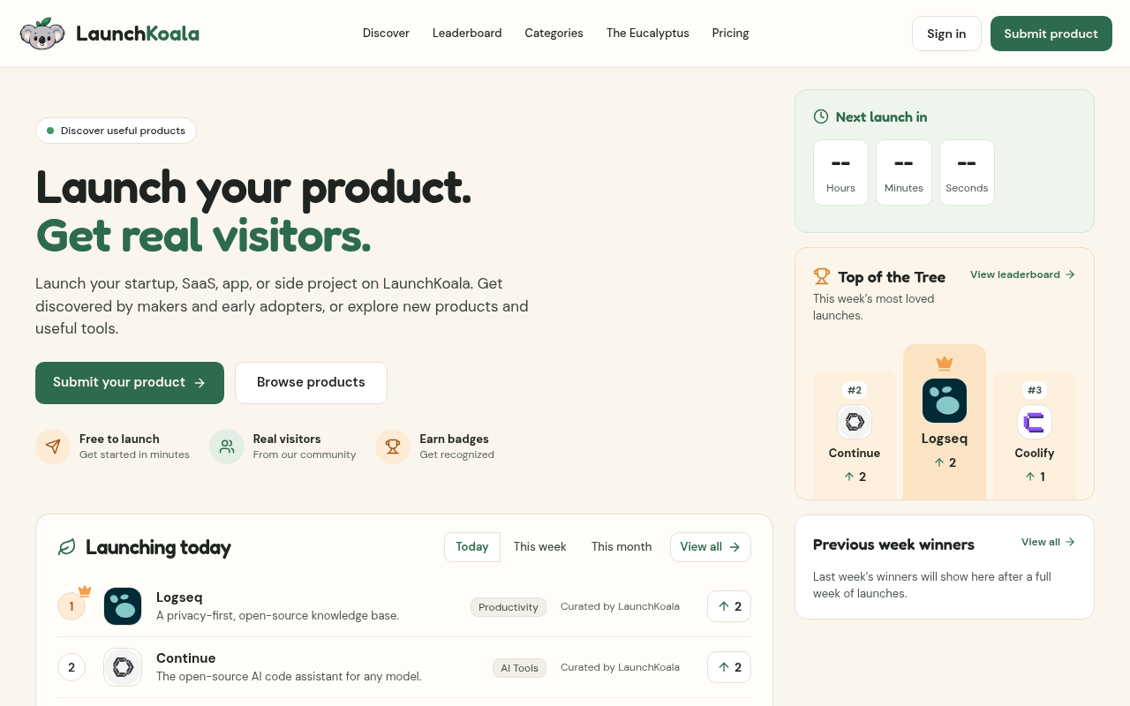
Task: Click the Productivity category tag
Action: (508, 607)
